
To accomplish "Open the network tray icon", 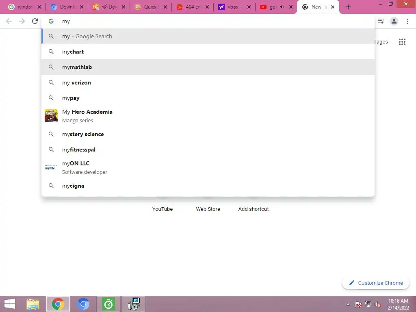I will point(368,304).
